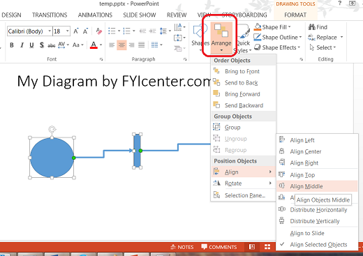The image size is (363, 256).
Task: Open the Select dropdown
Action: click(323, 47)
